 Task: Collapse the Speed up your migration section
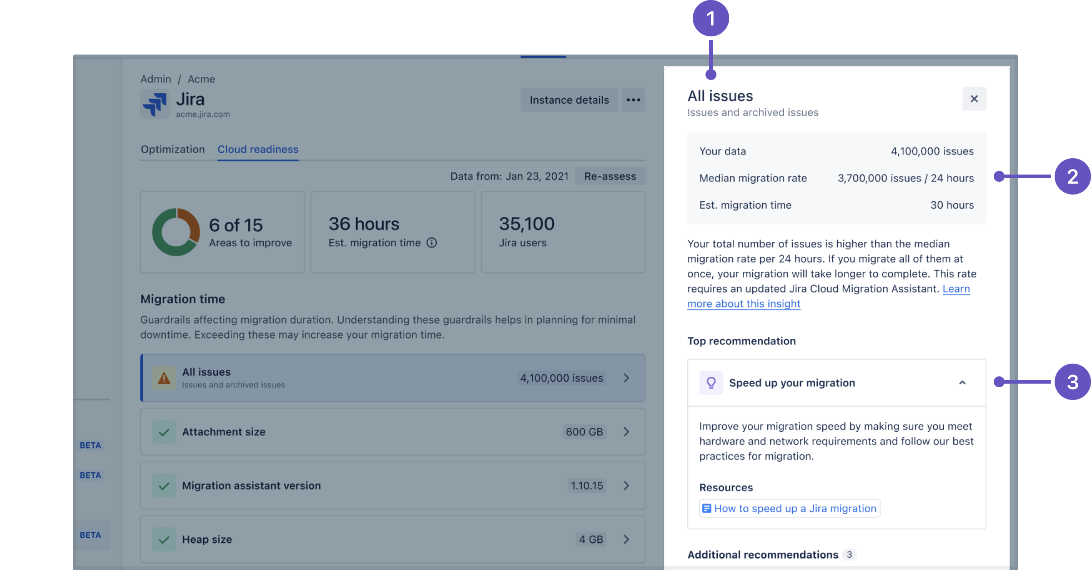962,383
